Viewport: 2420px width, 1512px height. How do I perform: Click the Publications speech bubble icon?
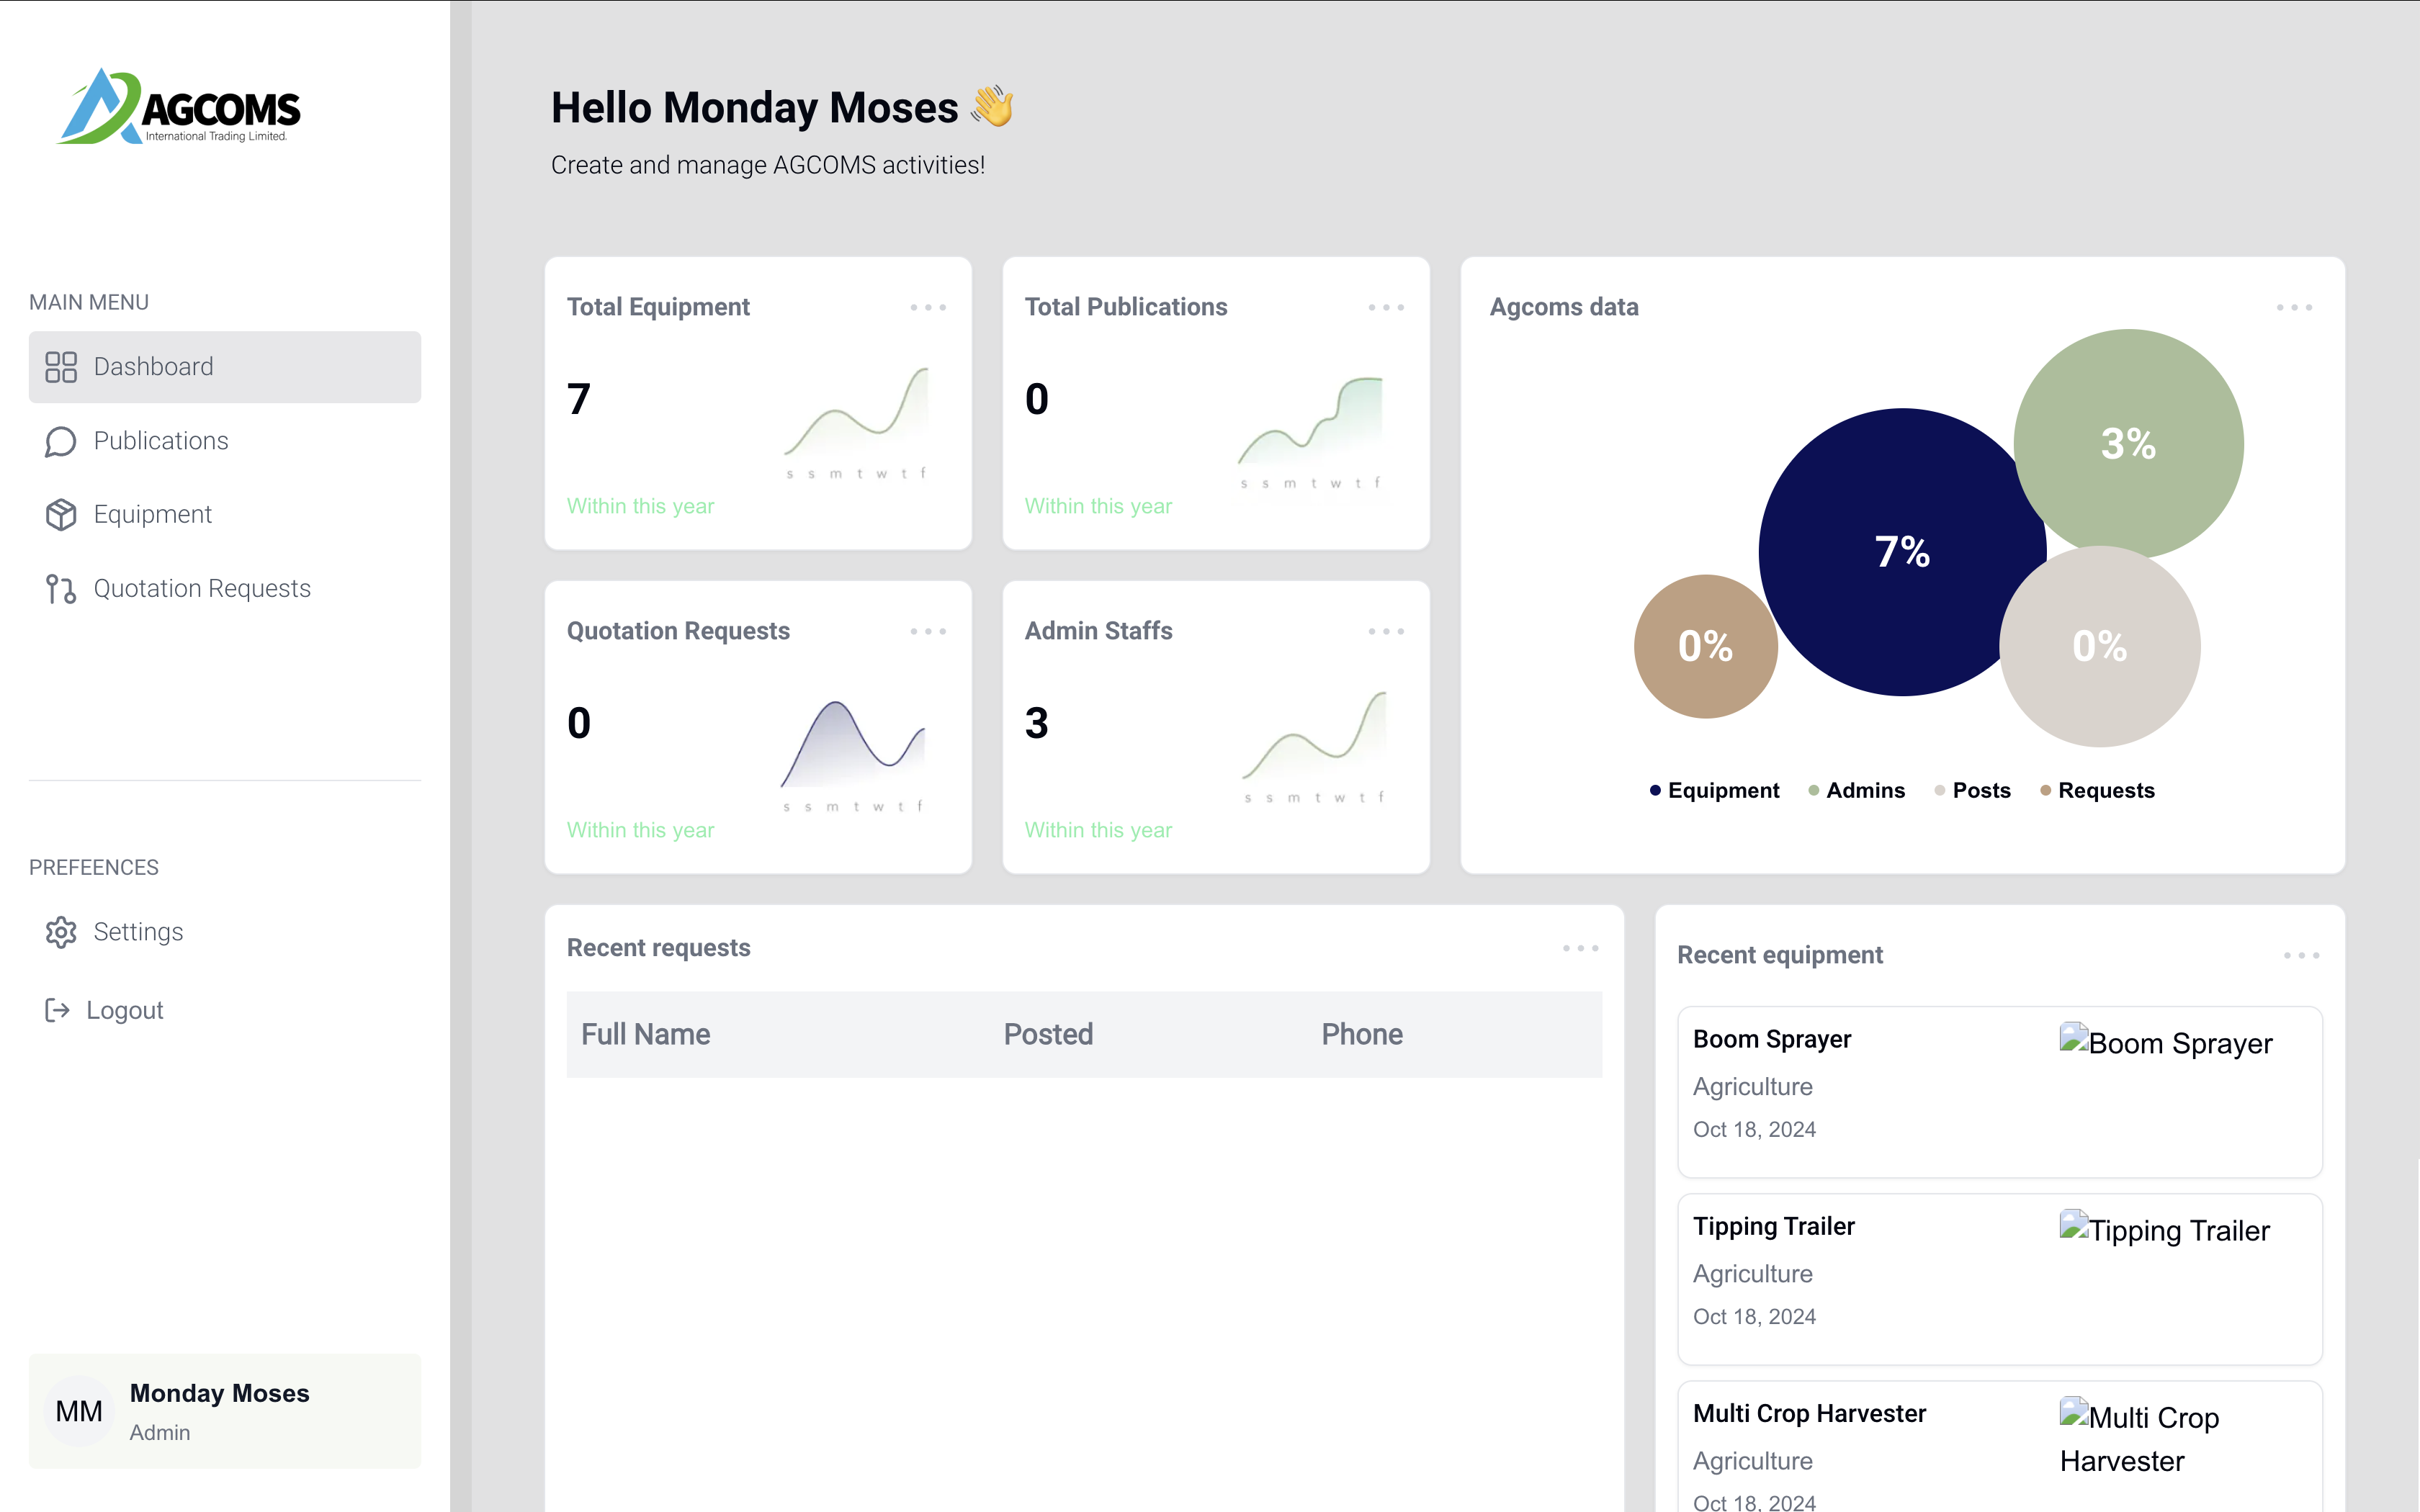[61, 441]
